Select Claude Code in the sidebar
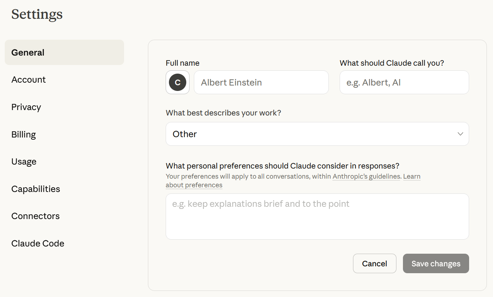Screen dimensions: 493x297 (x=38, y=244)
